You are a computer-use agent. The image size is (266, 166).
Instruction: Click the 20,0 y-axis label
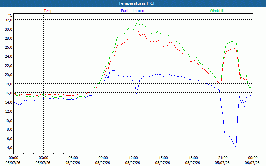tap(8, 75)
